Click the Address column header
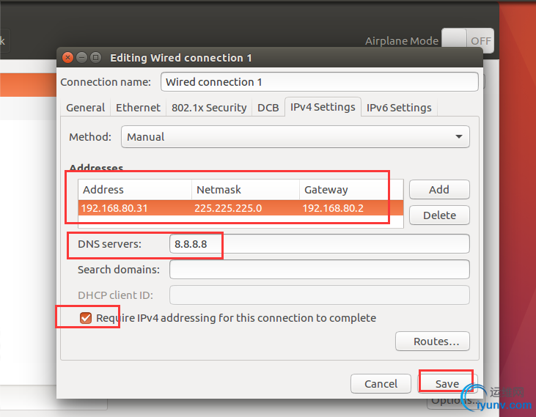Image resolution: width=536 pixels, height=417 pixels. pos(135,190)
